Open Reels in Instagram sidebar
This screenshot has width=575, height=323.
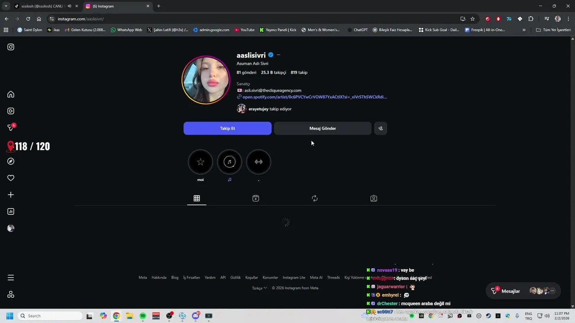11,111
